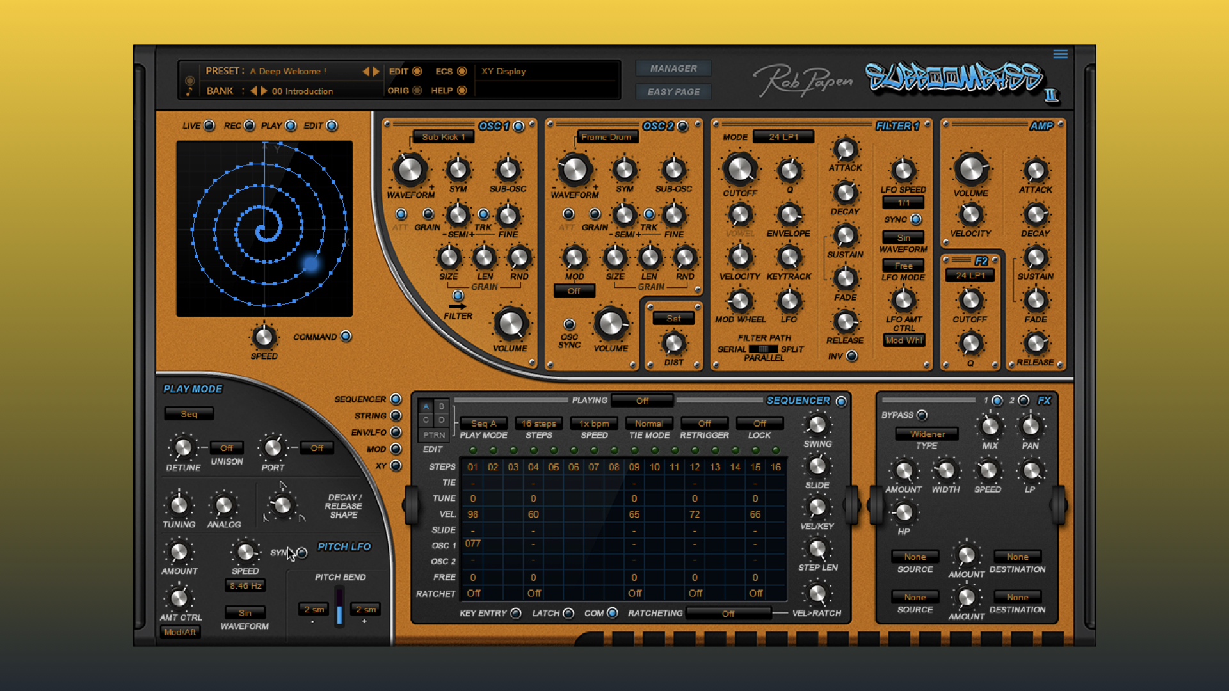This screenshot has height=691, width=1229.
Task: Click the tuning knob
Action: pos(179,505)
